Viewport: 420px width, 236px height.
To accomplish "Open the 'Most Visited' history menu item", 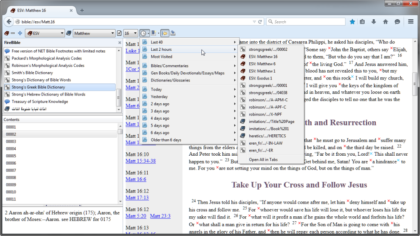I will (161, 57).
